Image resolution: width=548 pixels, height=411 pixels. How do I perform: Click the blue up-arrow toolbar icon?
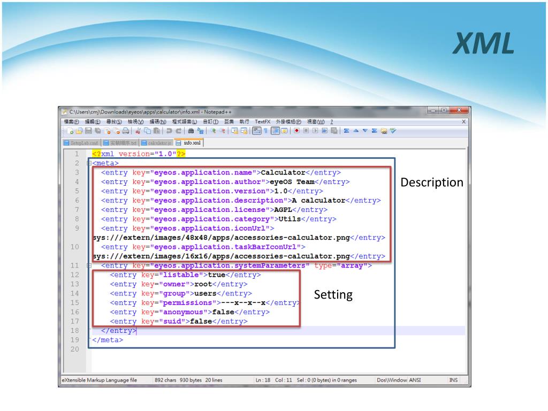tap(356, 131)
